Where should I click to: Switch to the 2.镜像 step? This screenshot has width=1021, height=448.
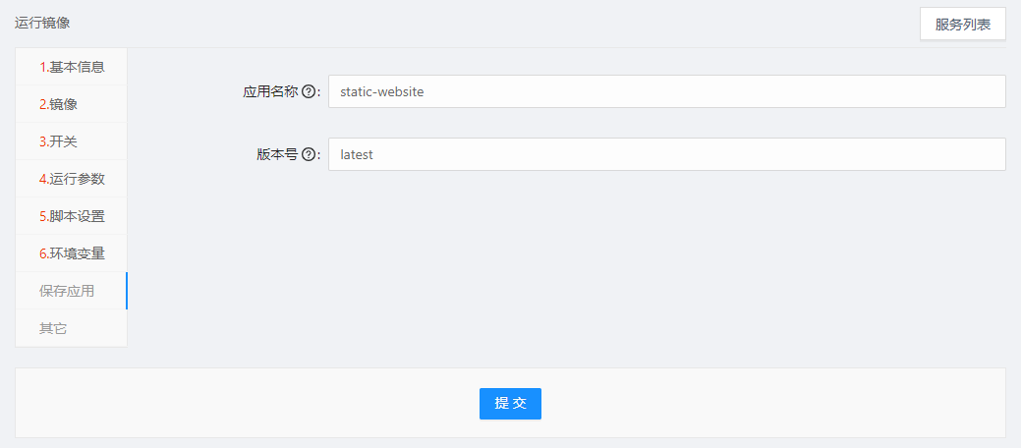point(58,104)
